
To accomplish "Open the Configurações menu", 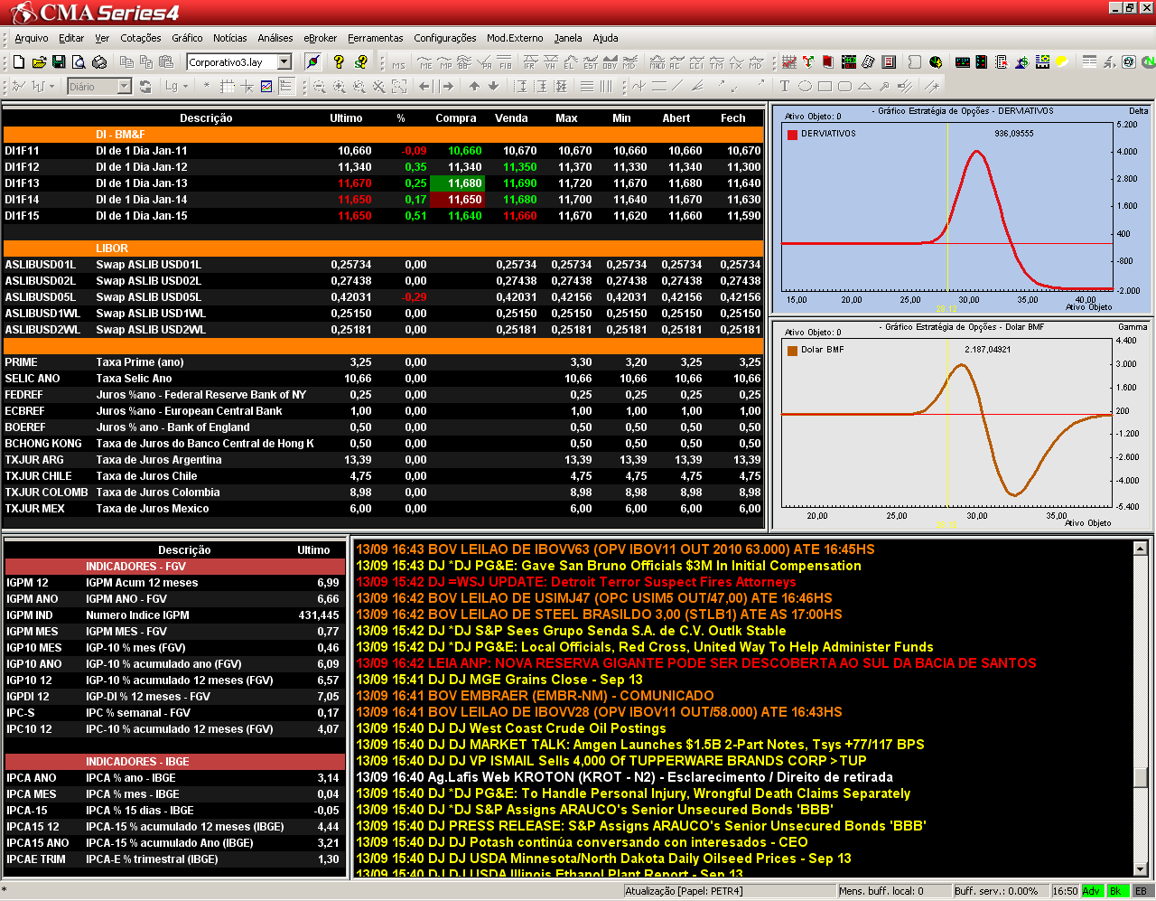I will pos(445,38).
